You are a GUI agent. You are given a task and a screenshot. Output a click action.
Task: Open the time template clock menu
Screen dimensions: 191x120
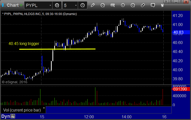pyautogui.click(x=83, y=5)
